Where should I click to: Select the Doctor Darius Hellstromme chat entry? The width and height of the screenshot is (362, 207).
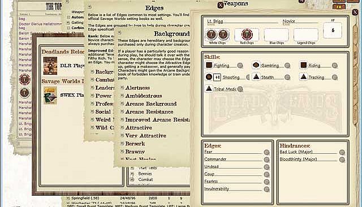pos(41,24)
